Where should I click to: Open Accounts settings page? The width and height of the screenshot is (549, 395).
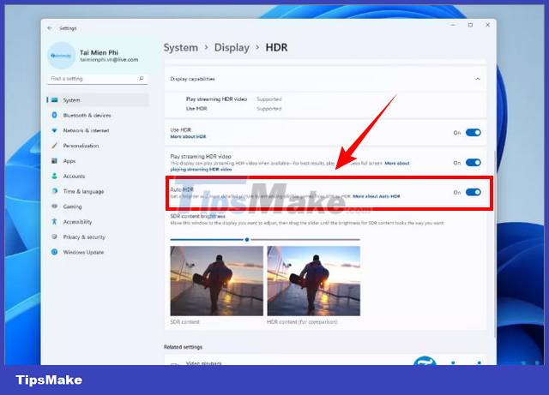pos(98,176)
